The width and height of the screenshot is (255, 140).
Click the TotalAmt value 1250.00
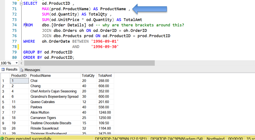105,118
